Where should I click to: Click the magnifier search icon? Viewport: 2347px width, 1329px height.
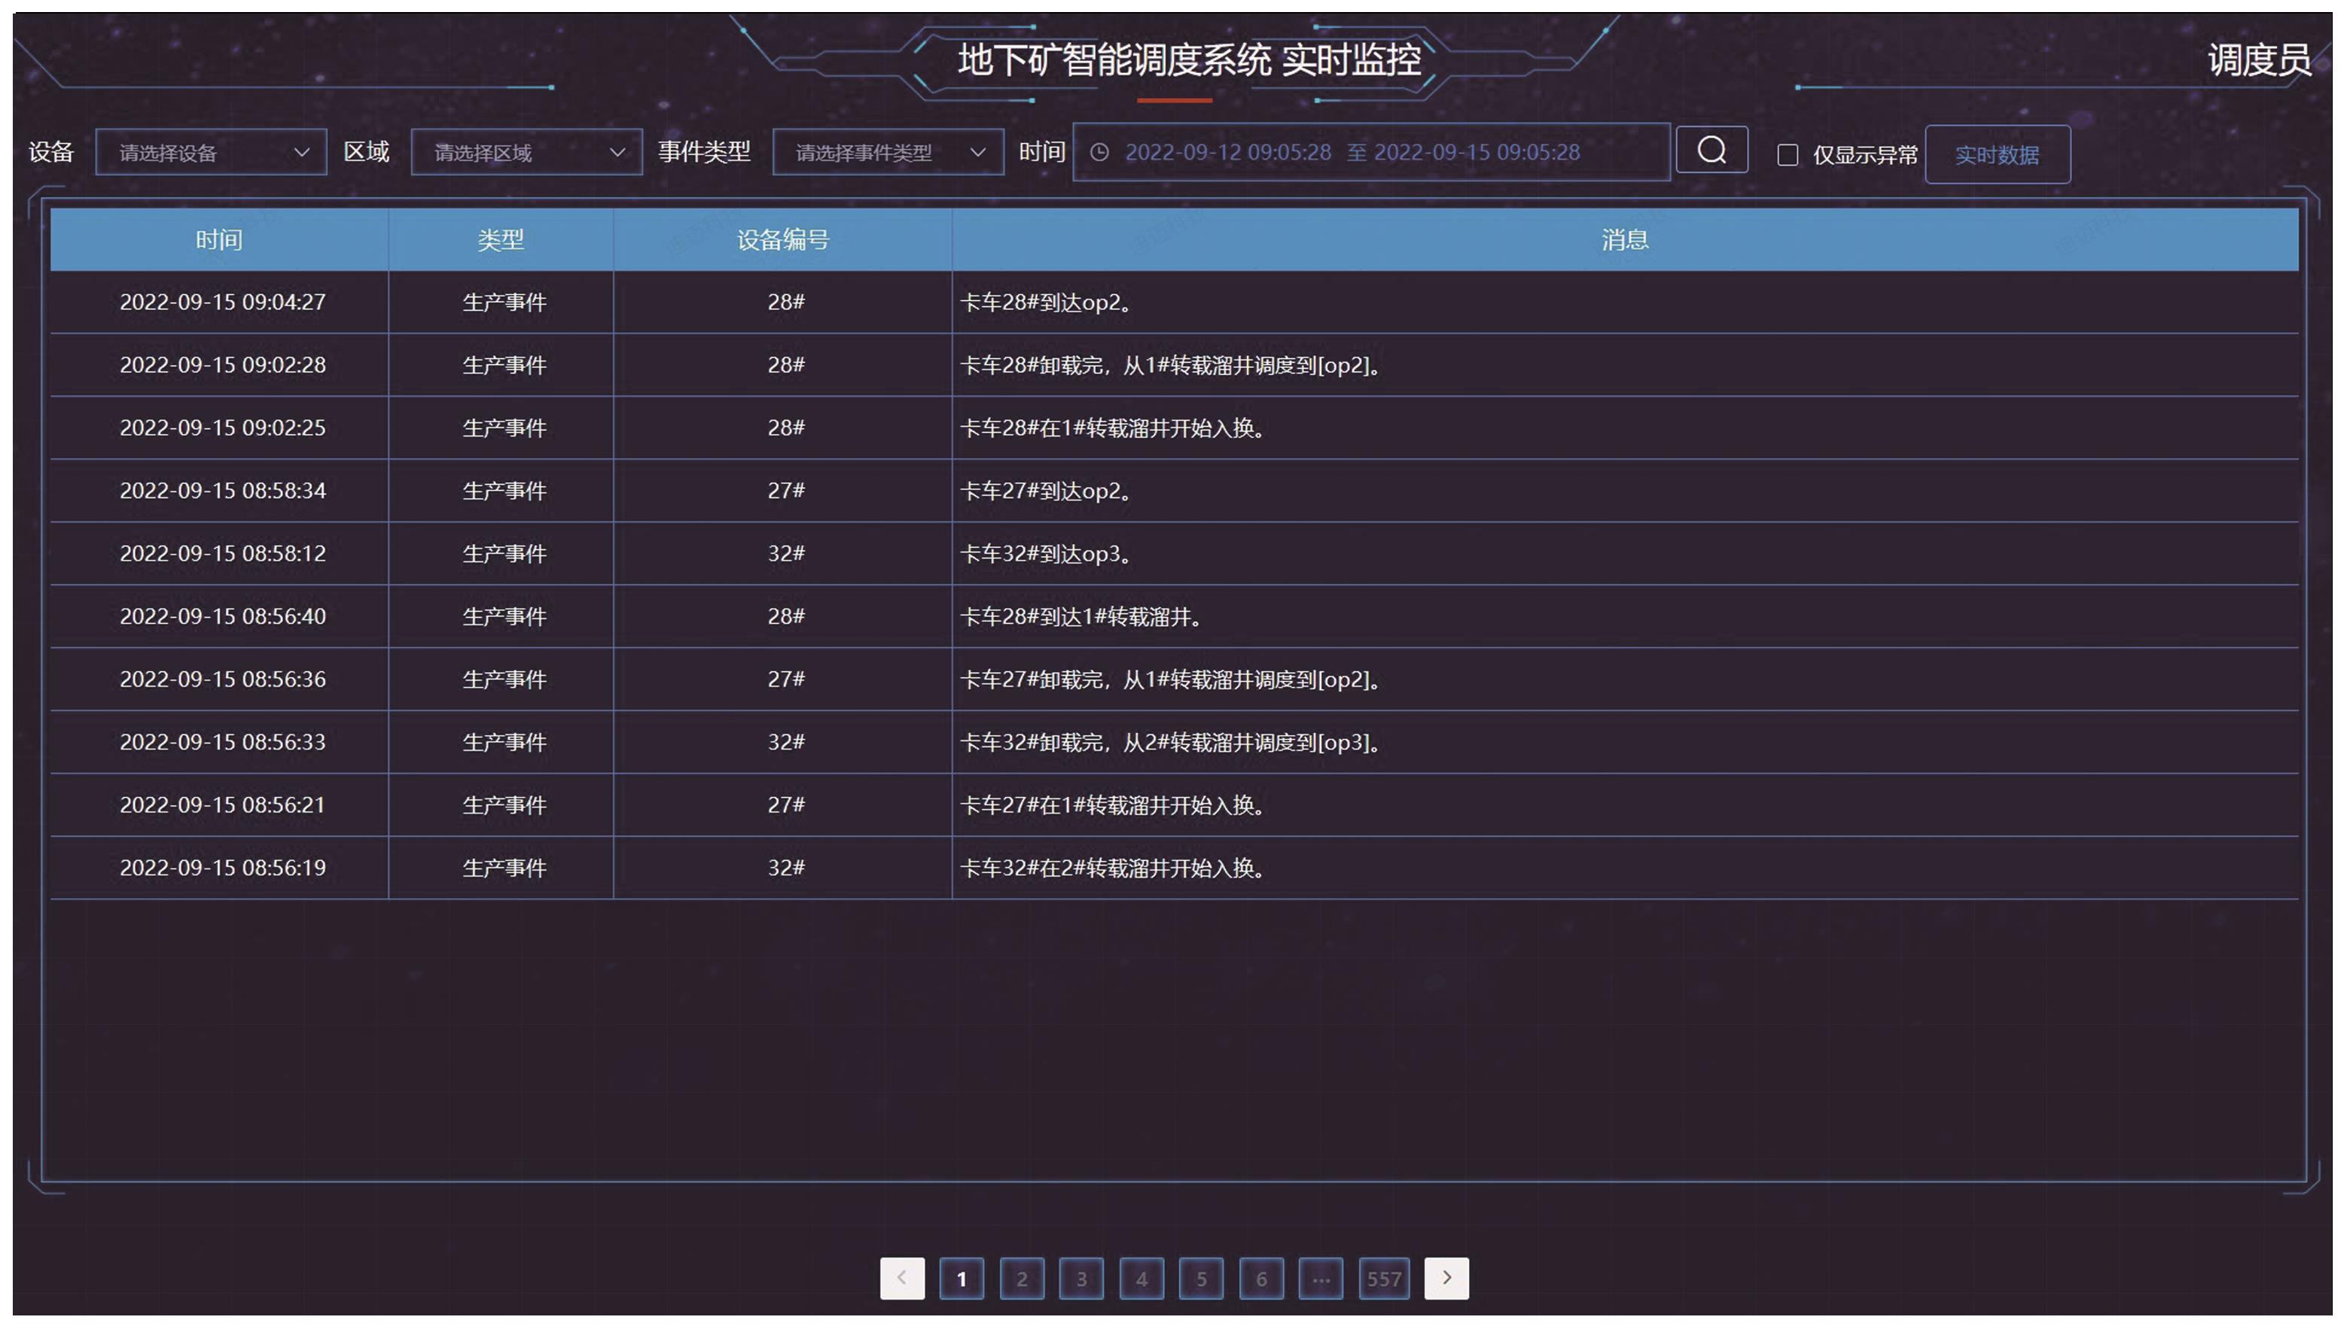pos(1711,151)
